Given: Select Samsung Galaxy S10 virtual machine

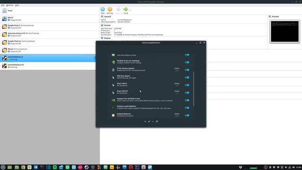Looking at the screenshot, I should click(x=50, y=34).
